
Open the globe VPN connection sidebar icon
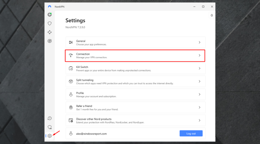coord(50,15)
